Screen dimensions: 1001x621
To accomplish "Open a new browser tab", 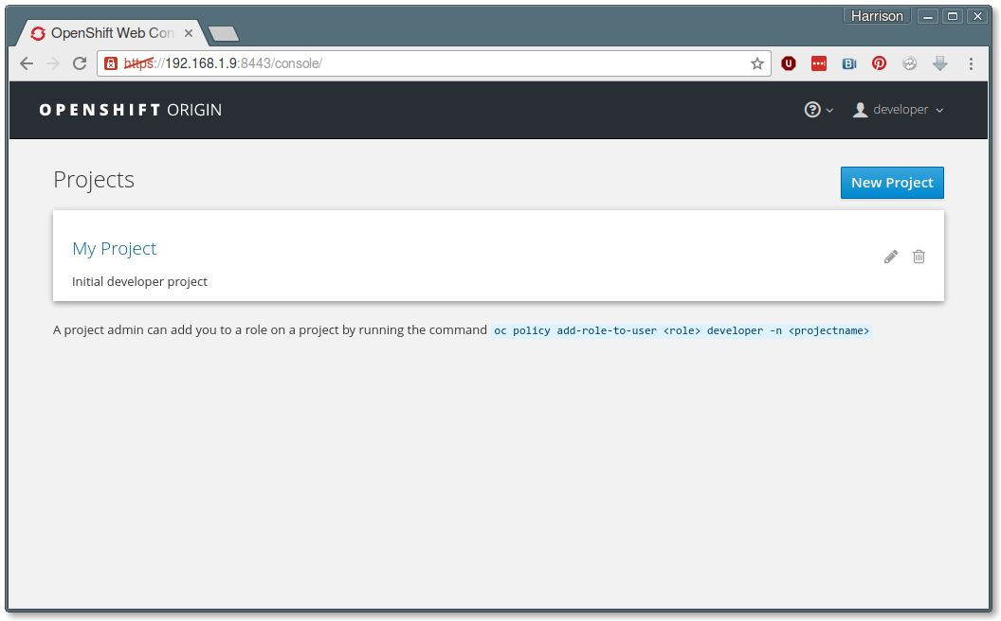I will pyautogui.click(x=224, y=34).
